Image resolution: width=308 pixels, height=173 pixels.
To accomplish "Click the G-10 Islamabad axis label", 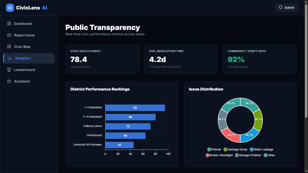I will [x=92, y=116].
